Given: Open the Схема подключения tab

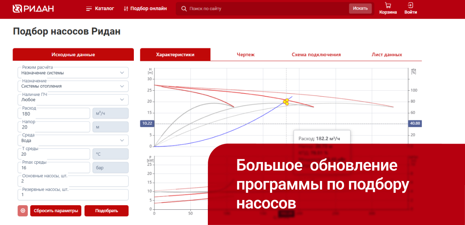Looking at the screenshot, I should click(x=316, y=54).
